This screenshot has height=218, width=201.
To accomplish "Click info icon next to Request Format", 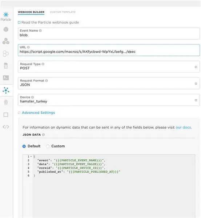I will pos(47,81).
